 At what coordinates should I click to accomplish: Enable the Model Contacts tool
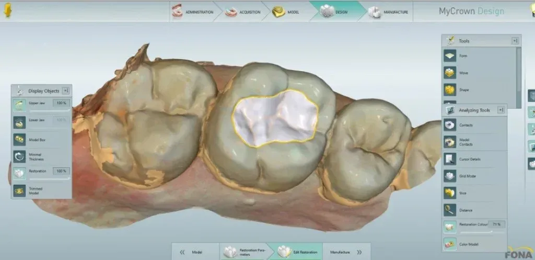[450, 142]
